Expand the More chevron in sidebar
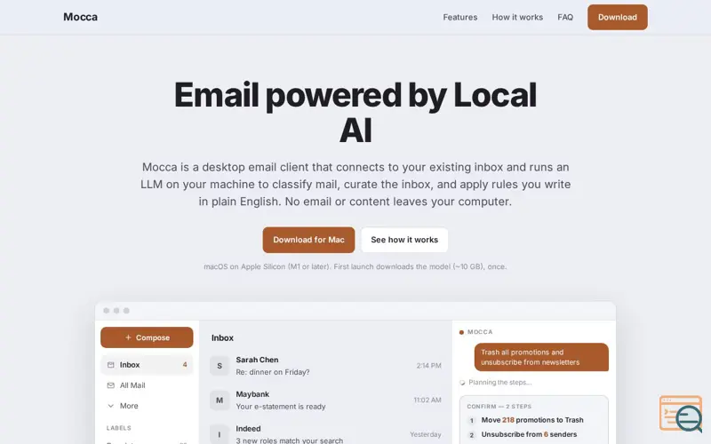This screenshot has height=444, width=711. 110,406
